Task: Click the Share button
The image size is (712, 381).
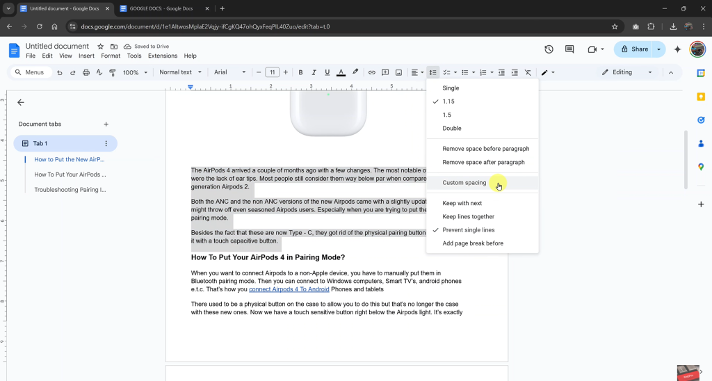Action: [634, 49]
